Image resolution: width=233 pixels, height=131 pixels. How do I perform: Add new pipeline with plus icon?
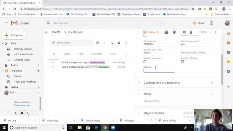38,71
